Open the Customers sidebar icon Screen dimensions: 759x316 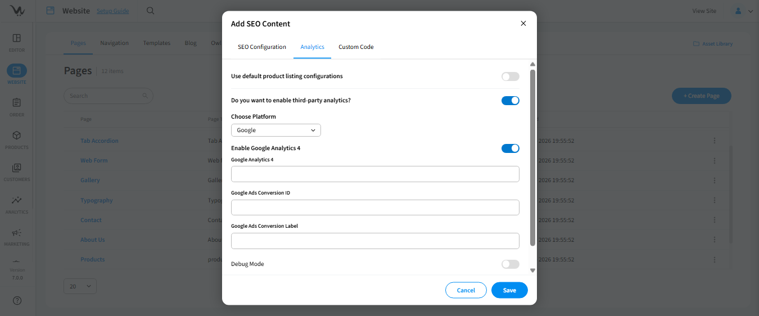[x=17, y=168]
